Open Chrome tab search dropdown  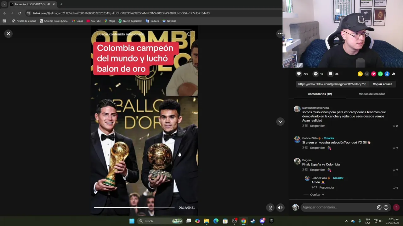(x=4, y=4)
